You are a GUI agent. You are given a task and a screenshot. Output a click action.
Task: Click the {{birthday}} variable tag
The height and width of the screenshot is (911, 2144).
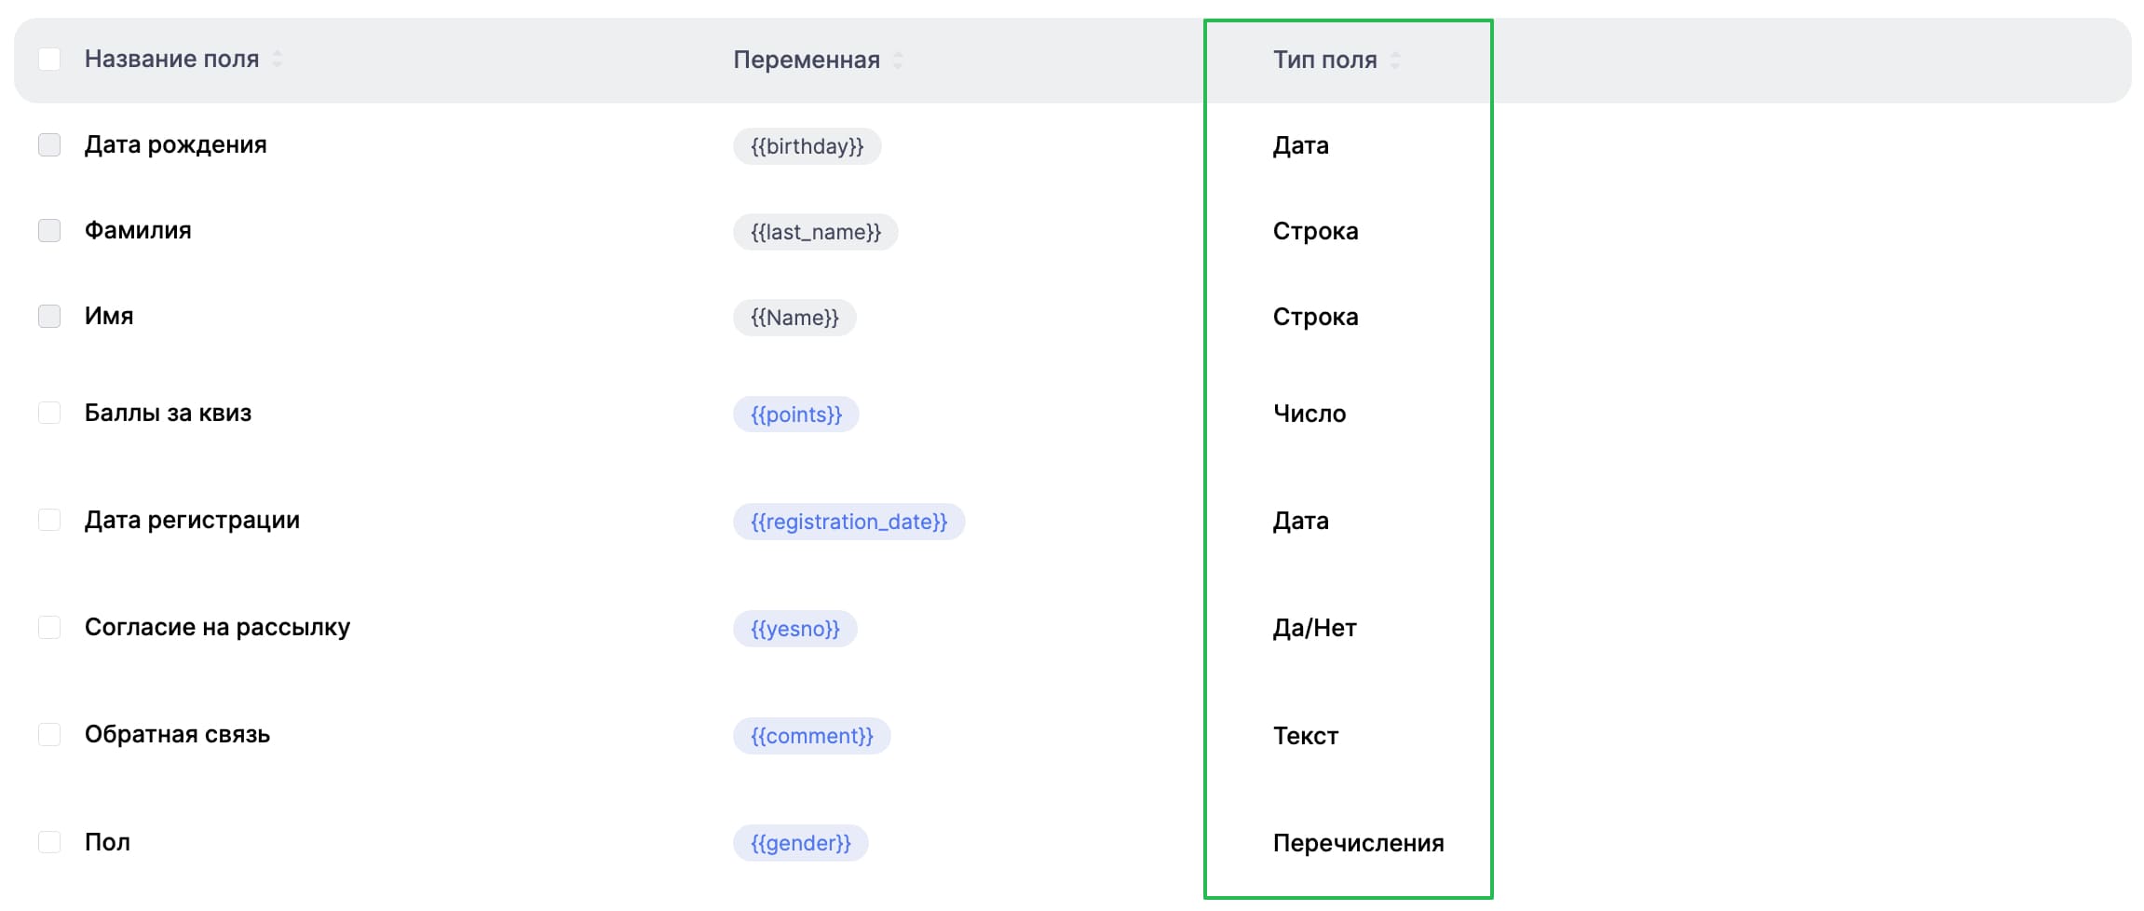tap(807, 147)
